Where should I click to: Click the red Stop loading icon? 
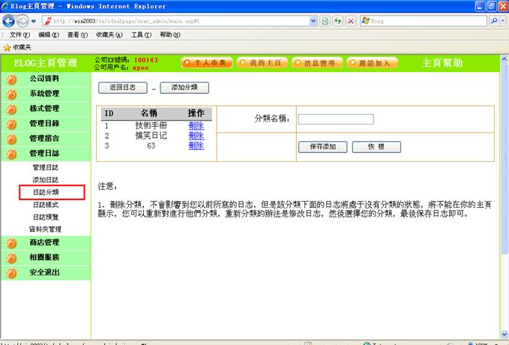(x=350, y=21)
